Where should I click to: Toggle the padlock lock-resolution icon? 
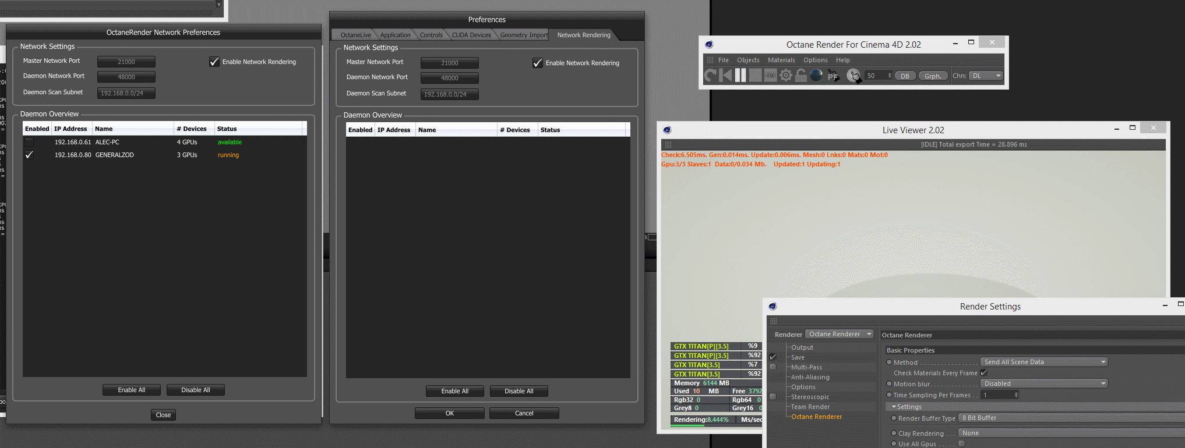(801, 75)
